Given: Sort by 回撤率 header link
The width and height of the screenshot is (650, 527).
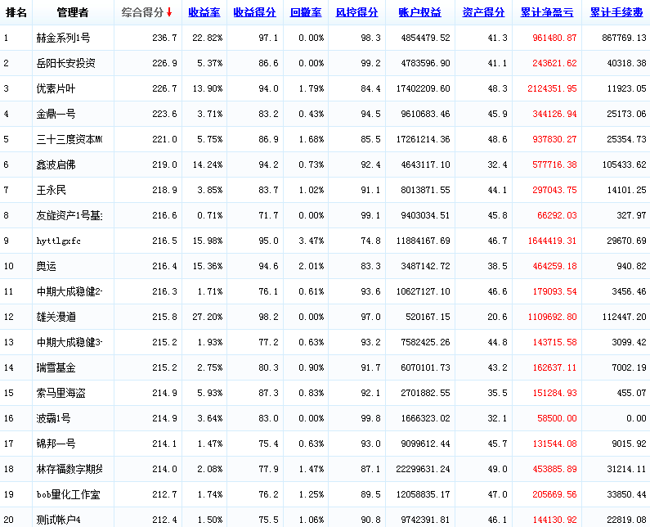Looking at the screenshot, I should (306, 13).
